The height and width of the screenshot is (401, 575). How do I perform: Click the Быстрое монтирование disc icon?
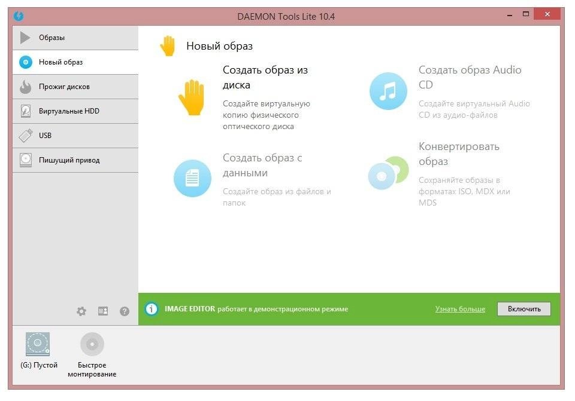(x=92, y=344)
